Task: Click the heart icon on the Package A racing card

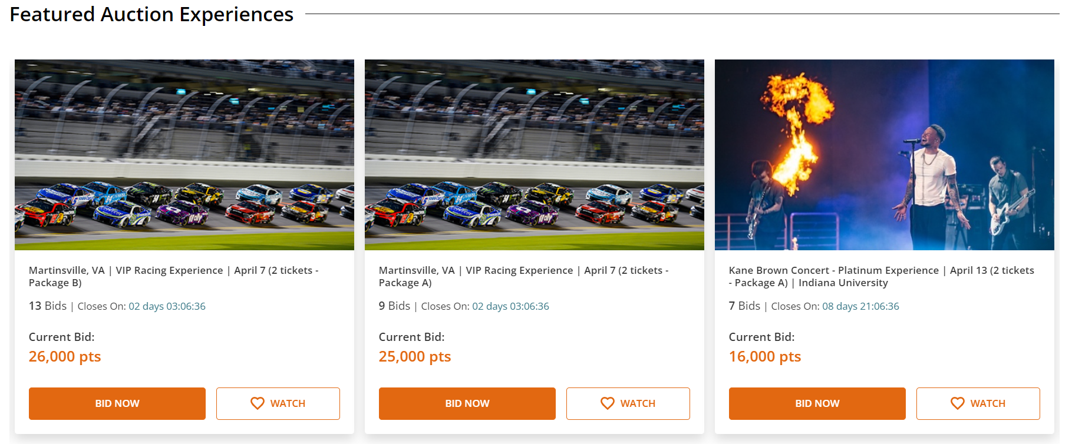Action: click(x=608, y=403)
